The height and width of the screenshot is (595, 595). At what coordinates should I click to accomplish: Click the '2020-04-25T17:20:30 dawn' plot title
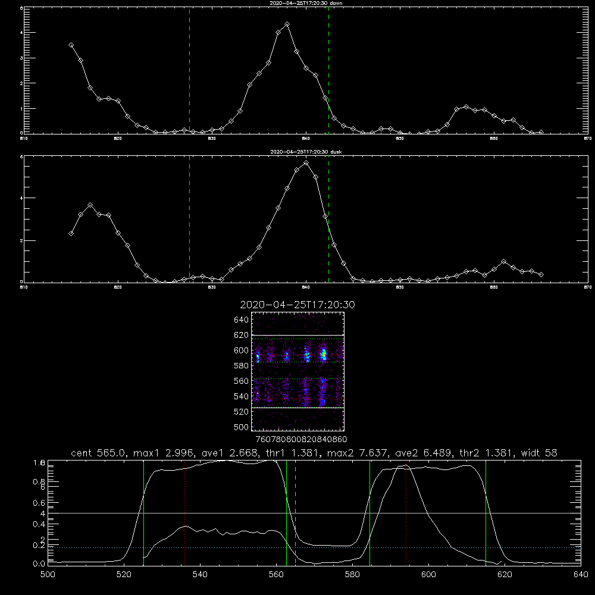306,3
